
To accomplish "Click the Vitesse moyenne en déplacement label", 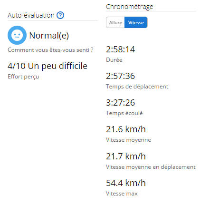I will point(151,167).
